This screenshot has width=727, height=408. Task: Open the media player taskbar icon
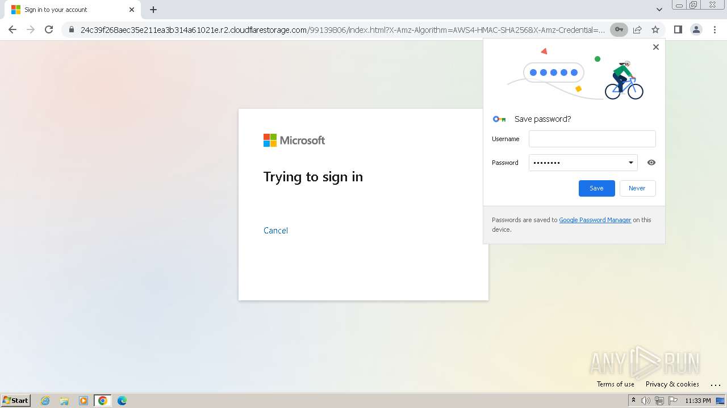pos(83,401)
